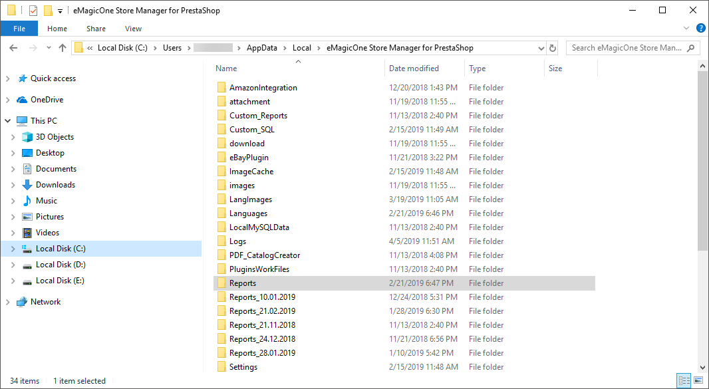
Task: Select the Videos film icon in sidebar
Action: (27, 233)
